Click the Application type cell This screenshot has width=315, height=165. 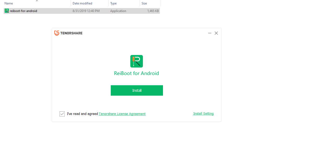118,11
